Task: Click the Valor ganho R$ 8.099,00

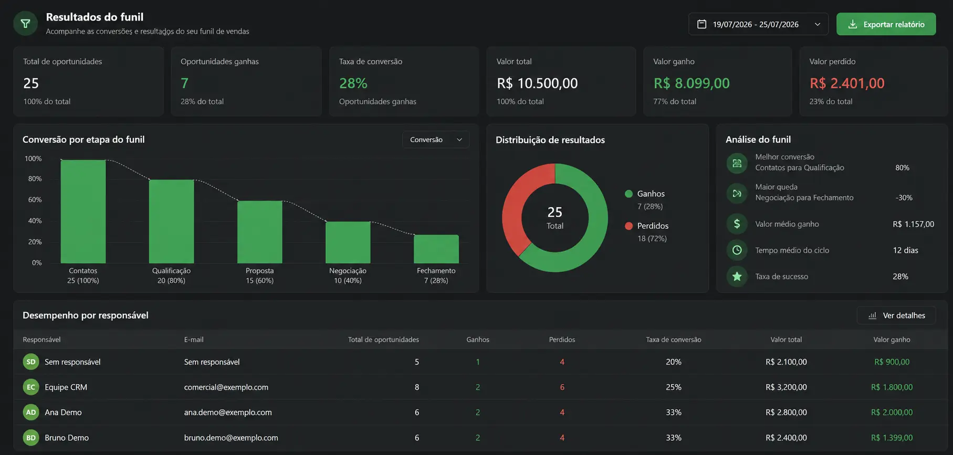Action: 692,83
